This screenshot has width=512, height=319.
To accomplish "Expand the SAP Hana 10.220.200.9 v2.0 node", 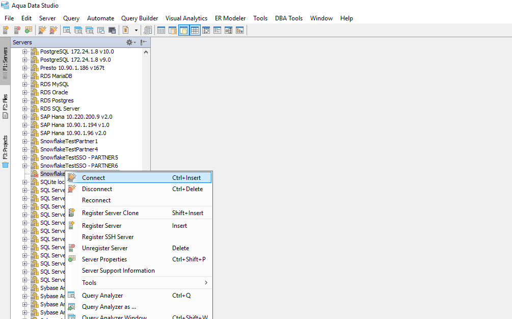I will pos(24,117).
